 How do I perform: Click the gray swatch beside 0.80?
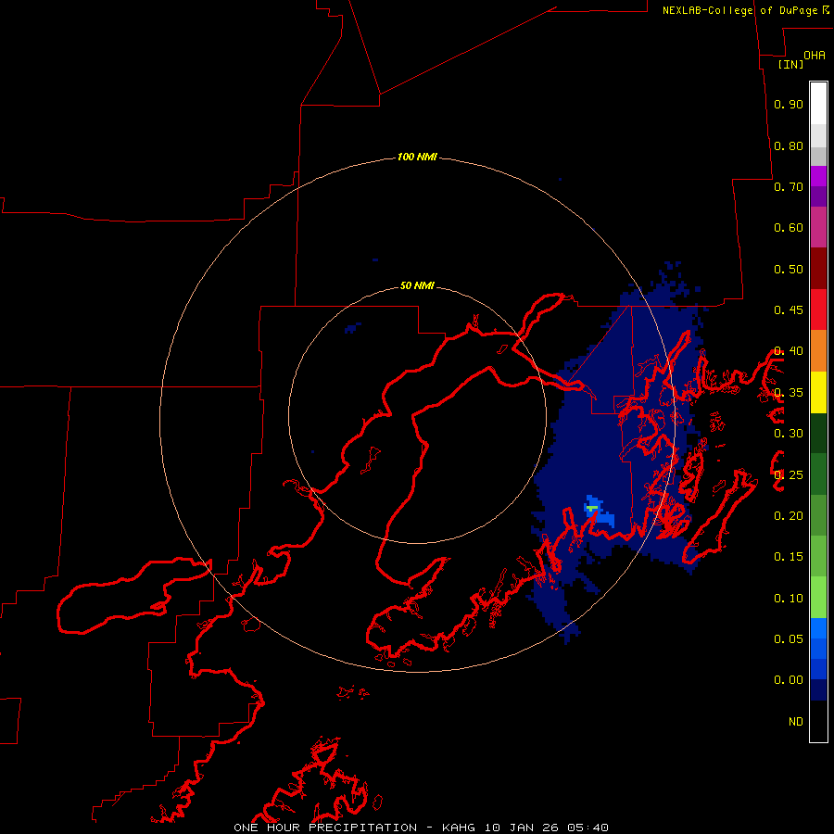pos(818,156)
